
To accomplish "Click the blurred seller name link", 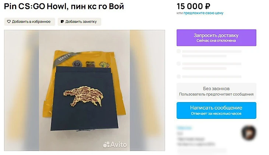I will 184,128.
